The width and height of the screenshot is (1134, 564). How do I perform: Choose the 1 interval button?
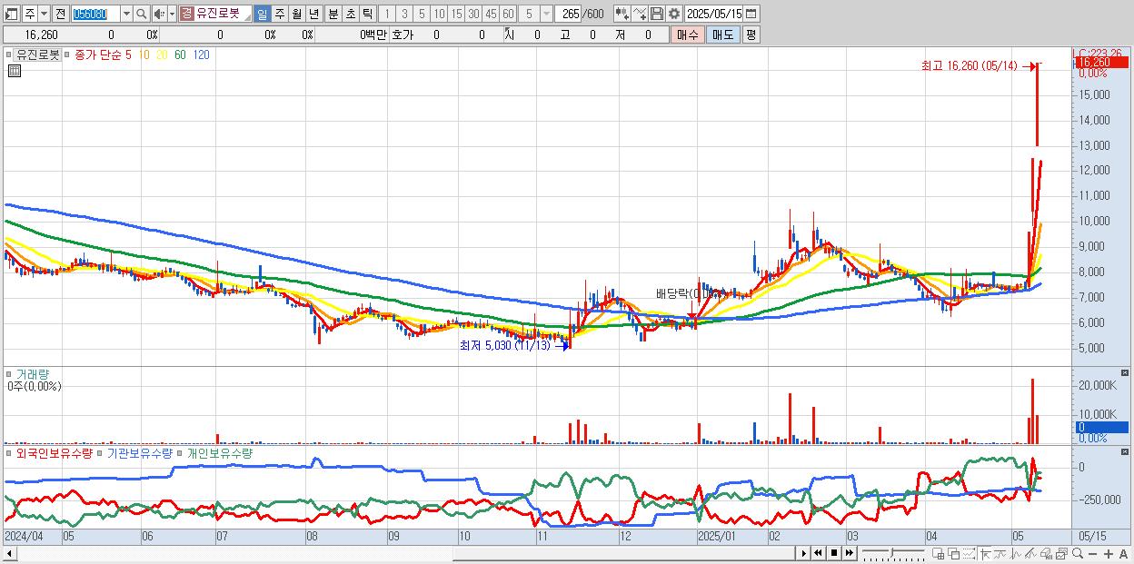pyautogui.click(x=387, y=14)
